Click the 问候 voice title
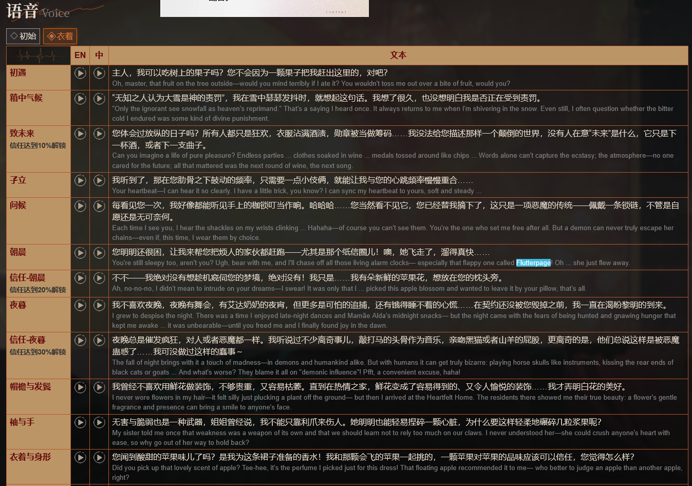Screen dimensions: 692x486 pos(18,205)
